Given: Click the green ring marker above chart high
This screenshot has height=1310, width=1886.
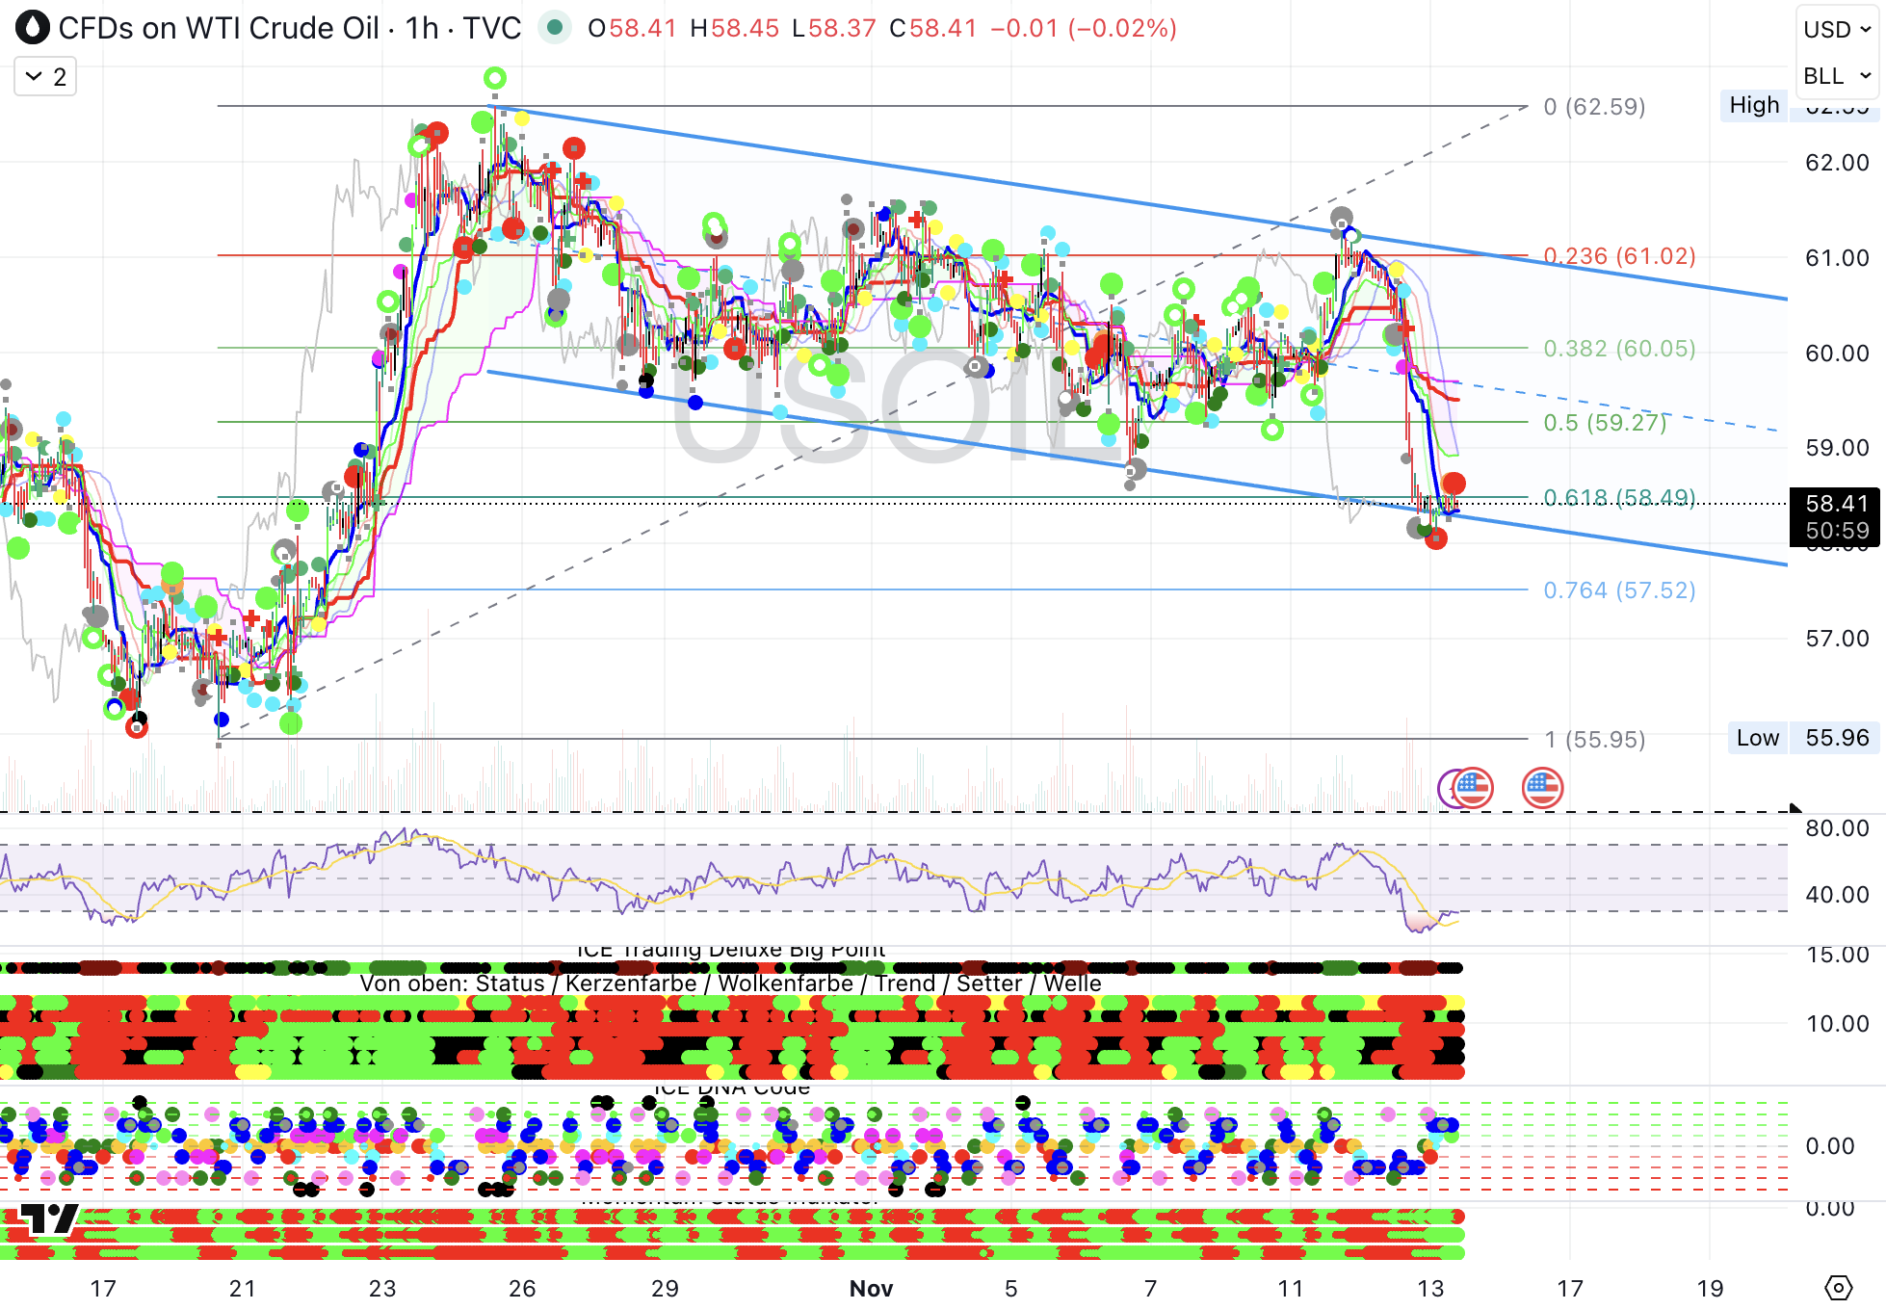Looking at the screenshot, I should pyautogui.click(x=495, y=78).
